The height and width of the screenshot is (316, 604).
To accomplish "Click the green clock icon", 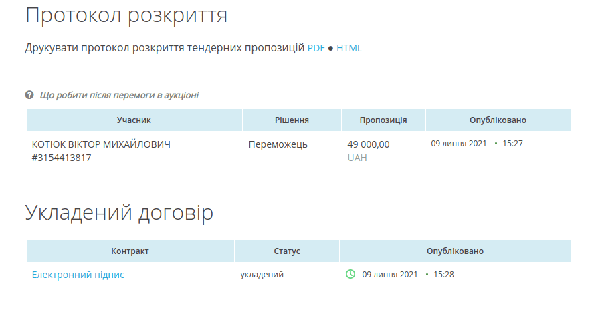I will pyautogui.click(x=350, y=274).
